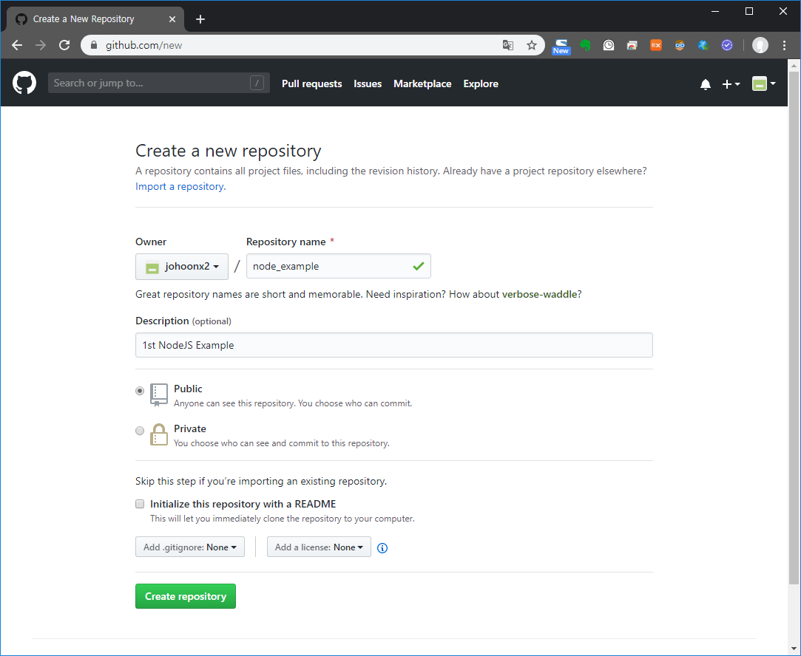
Task: Click the Description field
Action: [394, 345]
